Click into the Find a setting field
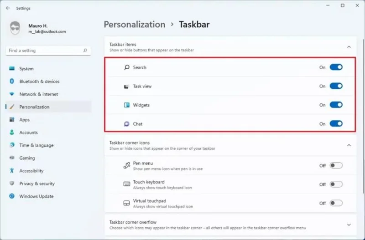Screen dimensions: 365x240 point(48,51)
